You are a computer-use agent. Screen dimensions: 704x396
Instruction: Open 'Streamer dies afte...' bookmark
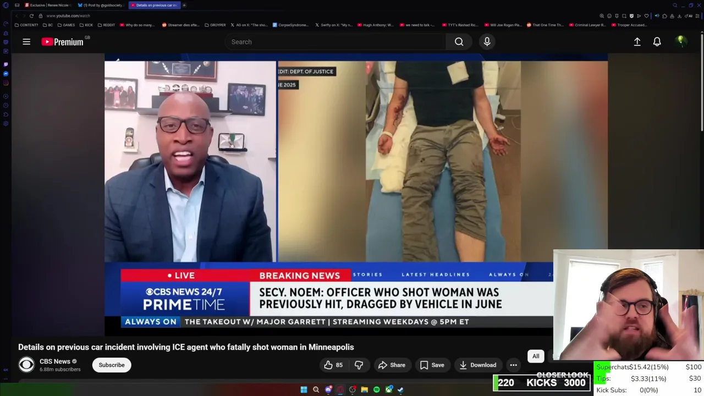[x=180, y=25]
